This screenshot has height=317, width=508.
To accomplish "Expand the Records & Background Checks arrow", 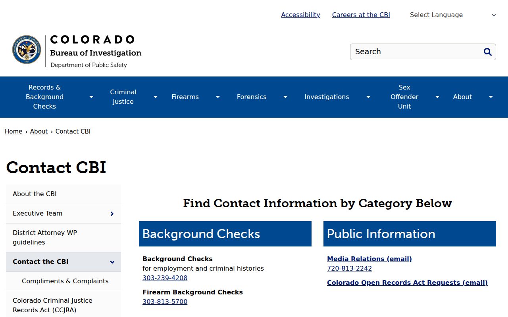I will 91,97.
